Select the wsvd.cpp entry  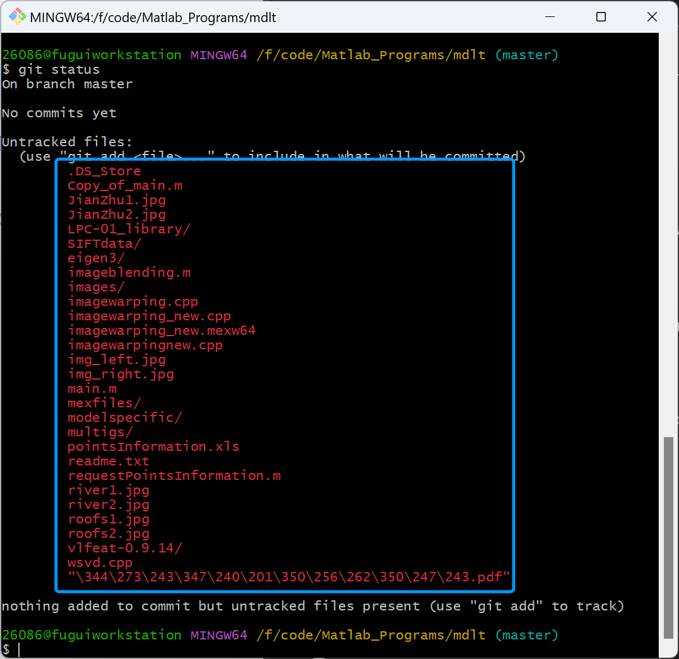100,563
